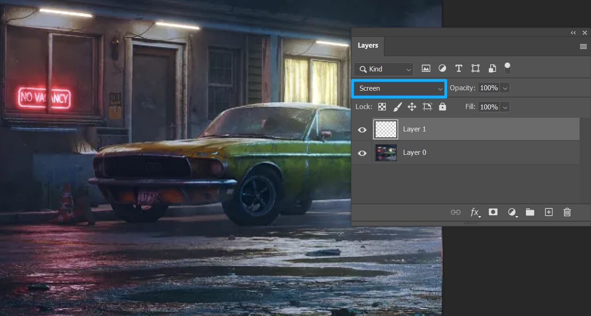Hide Layer 0 visibility
The image size is (591, 316).
pos(362,153)
